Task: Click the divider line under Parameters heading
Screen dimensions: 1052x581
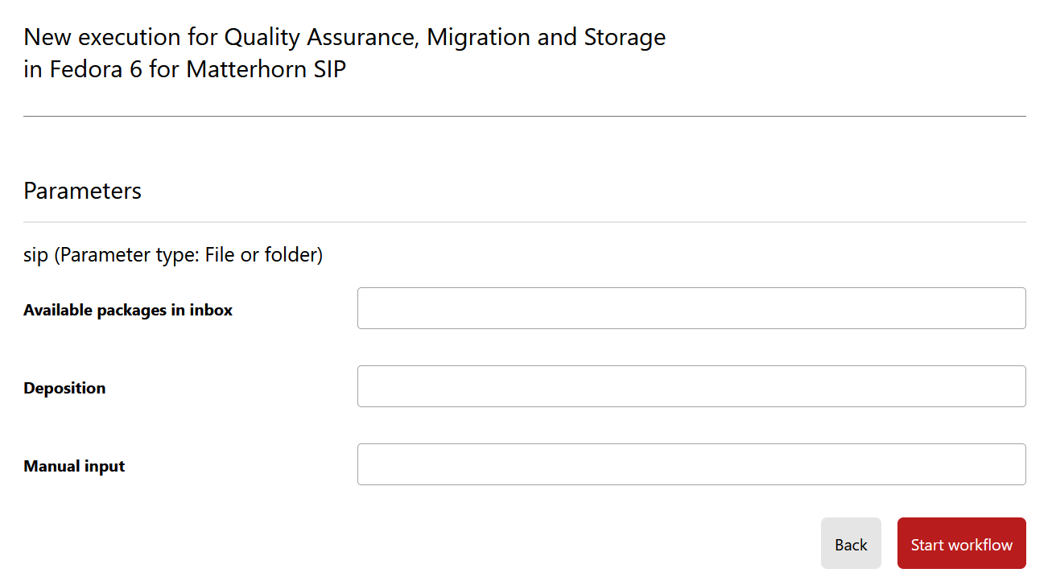Action: [x=525, y=221]
